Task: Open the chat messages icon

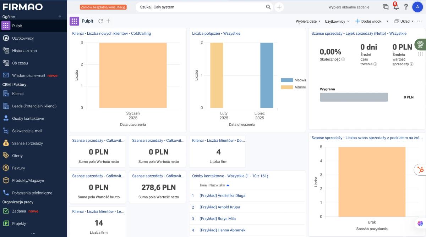Action: [x=386, y=7]
